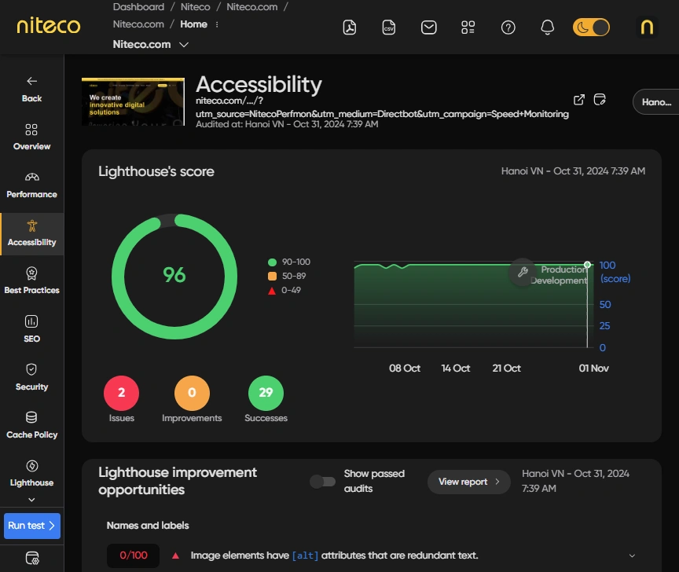
Task: Open the breadcrumb Home options menu
Action: (x=217, y=24)
